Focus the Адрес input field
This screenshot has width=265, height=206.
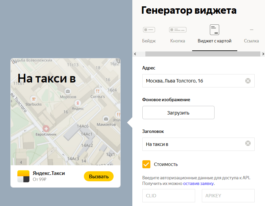[x=198, y=81]
